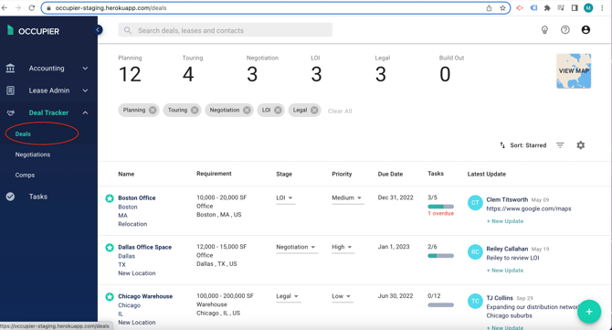Screen dimensions: 612x330
Task: Collapse the sidebar with the arrow button
Action: coord(98,29)
